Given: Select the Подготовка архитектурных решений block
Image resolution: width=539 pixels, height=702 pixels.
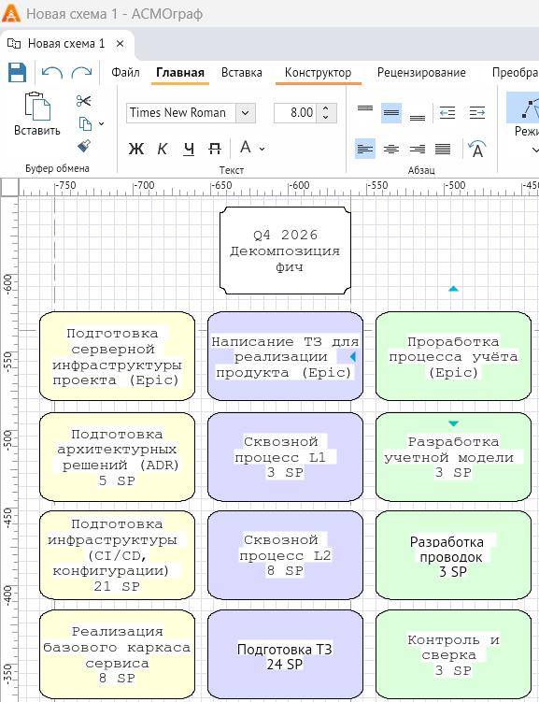Looking at the screenshot, I should click(x=117, y=457).
